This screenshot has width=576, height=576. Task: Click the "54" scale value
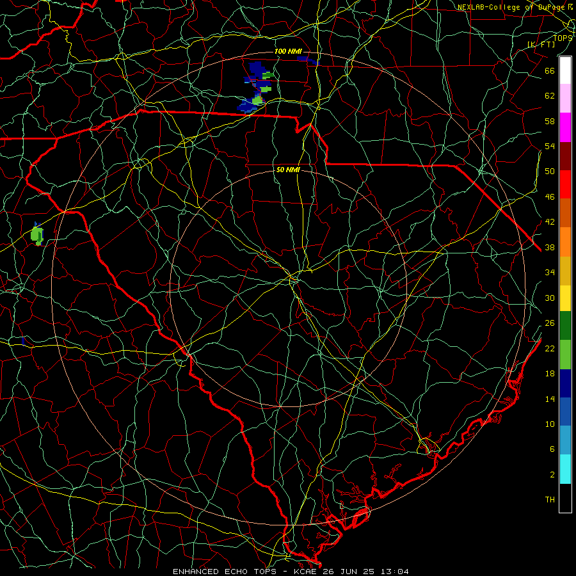(550, 146)
